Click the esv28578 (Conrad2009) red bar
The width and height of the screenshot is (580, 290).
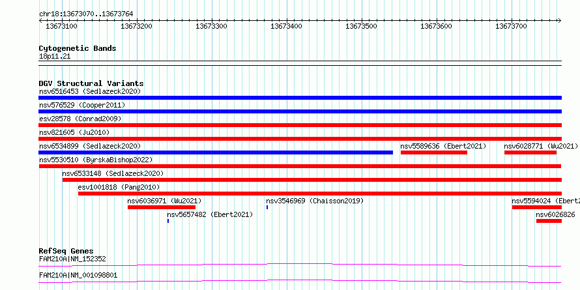[300, 125]
